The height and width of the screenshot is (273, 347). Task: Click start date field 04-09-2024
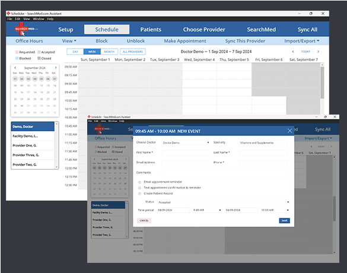tap(173, 210)
